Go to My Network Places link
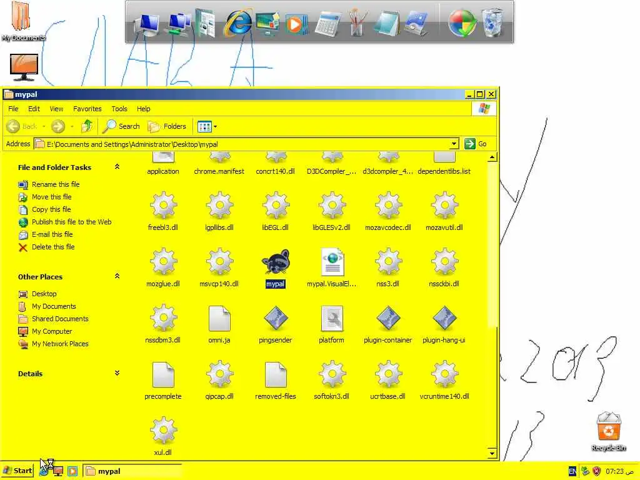Image resolution: width=640 pixels, height=480 pixels. [x=60, y=344]
